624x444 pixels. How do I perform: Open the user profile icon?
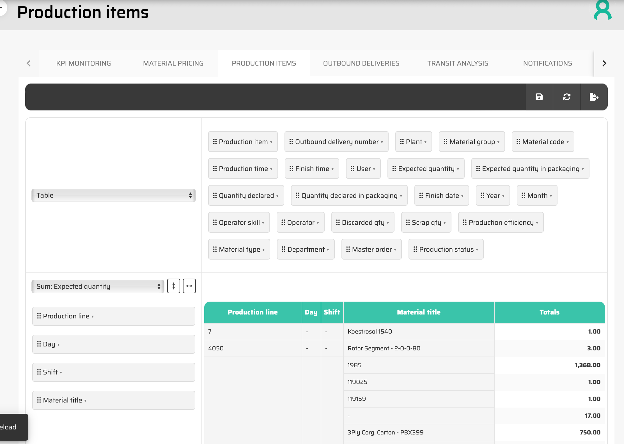pyautogui.click(x=602, y=11)
